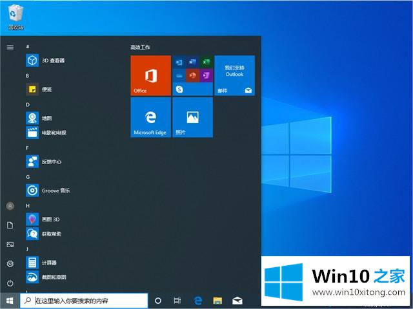Open the 邮件 mail tile
Screen dimensions: 413x309
click(x=234, y=75)
